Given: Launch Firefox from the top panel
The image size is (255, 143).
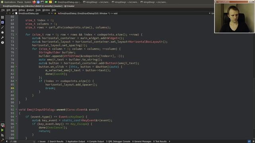Looking at the screenshot, I should (x=34, y=2).
